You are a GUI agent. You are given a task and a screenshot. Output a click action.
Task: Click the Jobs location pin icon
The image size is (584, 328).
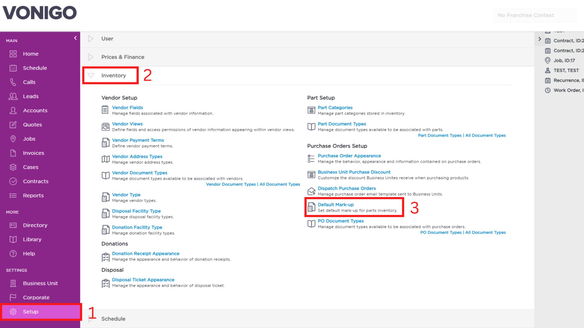pos(13,139)
